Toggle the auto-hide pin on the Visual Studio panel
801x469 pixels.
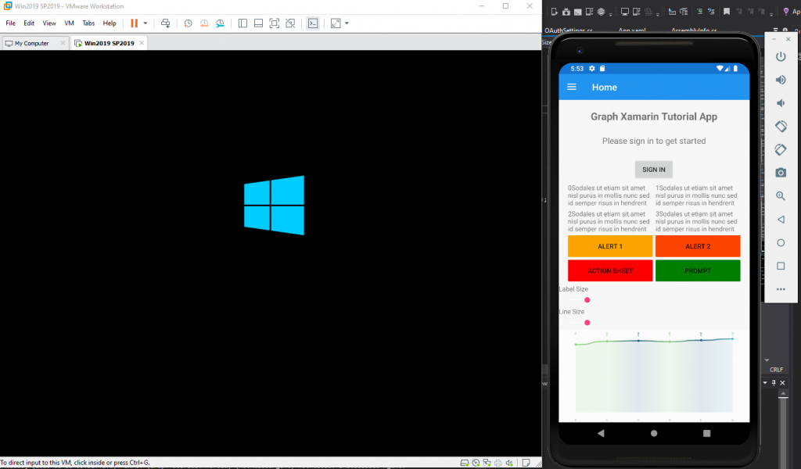pos(774,383)
